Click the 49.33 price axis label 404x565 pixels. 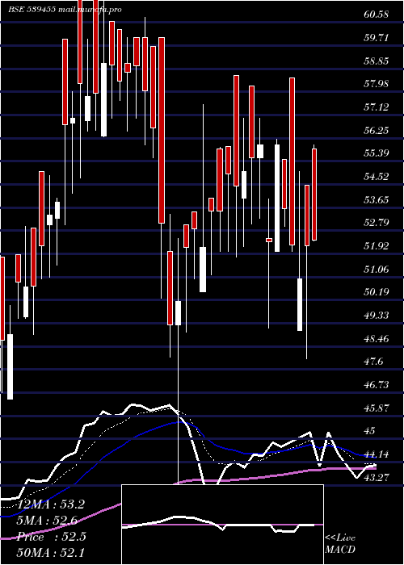377,316
